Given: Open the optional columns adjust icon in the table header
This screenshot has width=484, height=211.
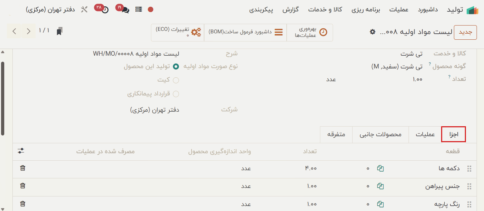Looking at the screenshot, I should 21,151.
